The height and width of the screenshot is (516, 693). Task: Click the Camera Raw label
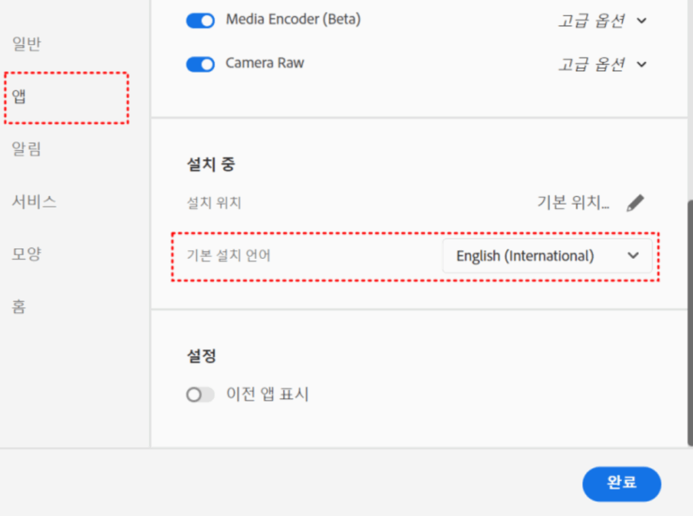[265, 63]
